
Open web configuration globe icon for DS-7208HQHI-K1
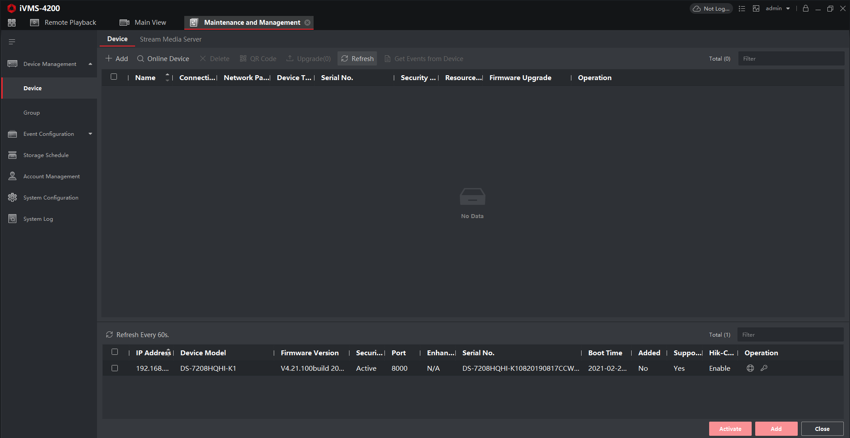[750, 368]
